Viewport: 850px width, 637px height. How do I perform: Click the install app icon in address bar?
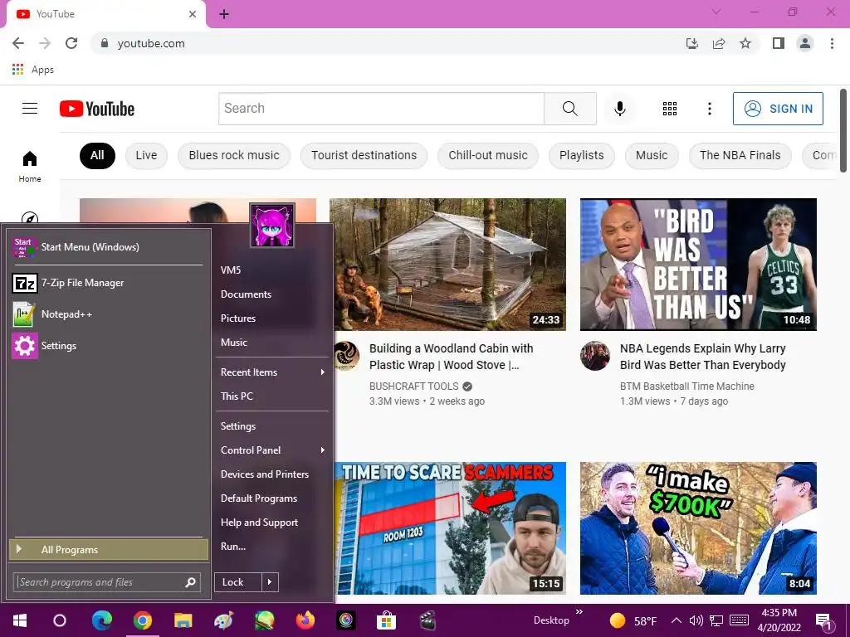691,43
